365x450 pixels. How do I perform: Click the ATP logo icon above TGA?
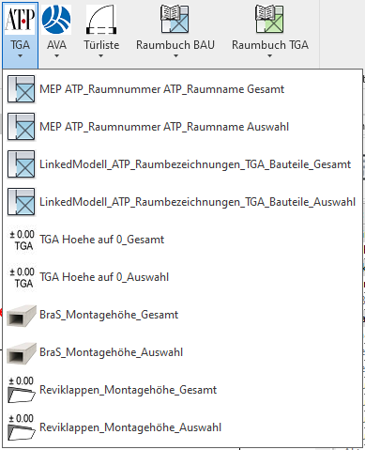(x=20, y=19)
